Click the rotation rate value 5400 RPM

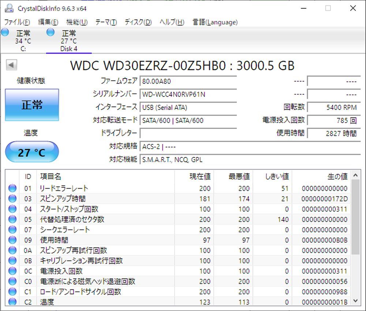tap(334, 107)
